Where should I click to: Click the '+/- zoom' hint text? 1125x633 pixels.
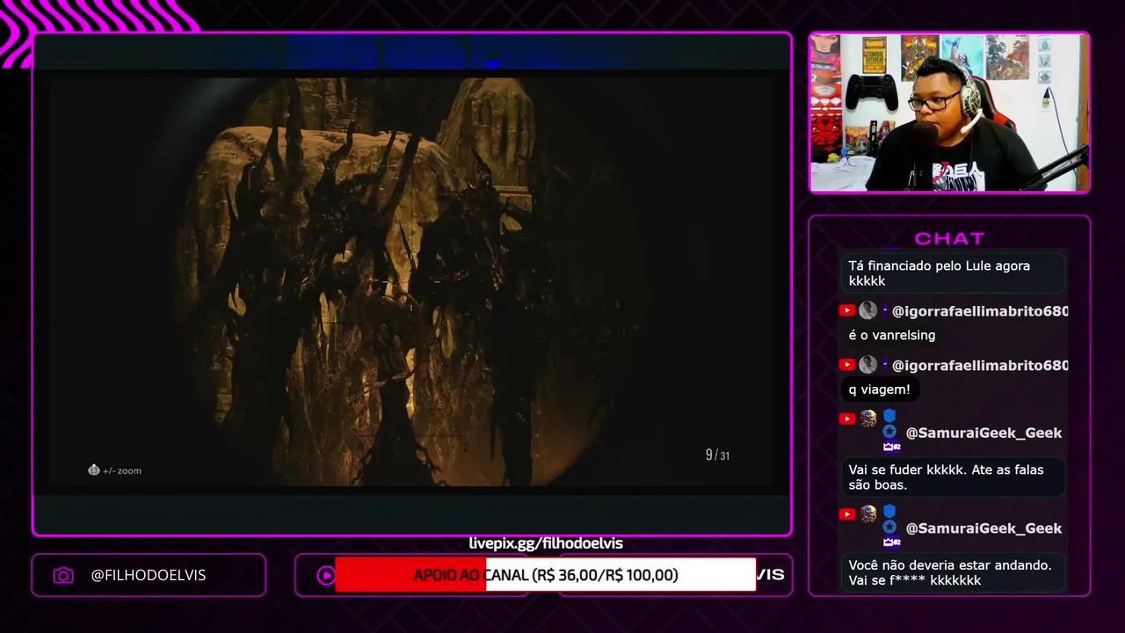click(122, 470)
